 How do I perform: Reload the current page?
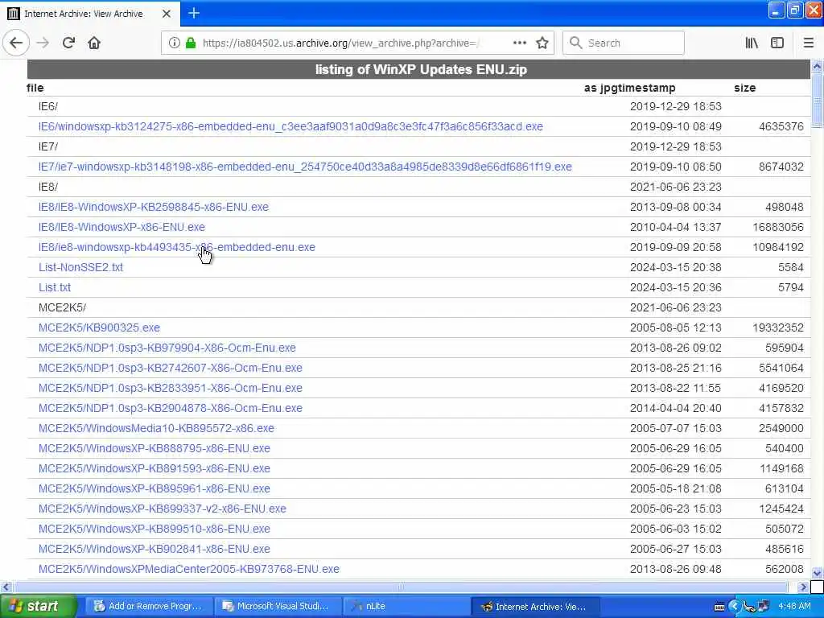68,43
